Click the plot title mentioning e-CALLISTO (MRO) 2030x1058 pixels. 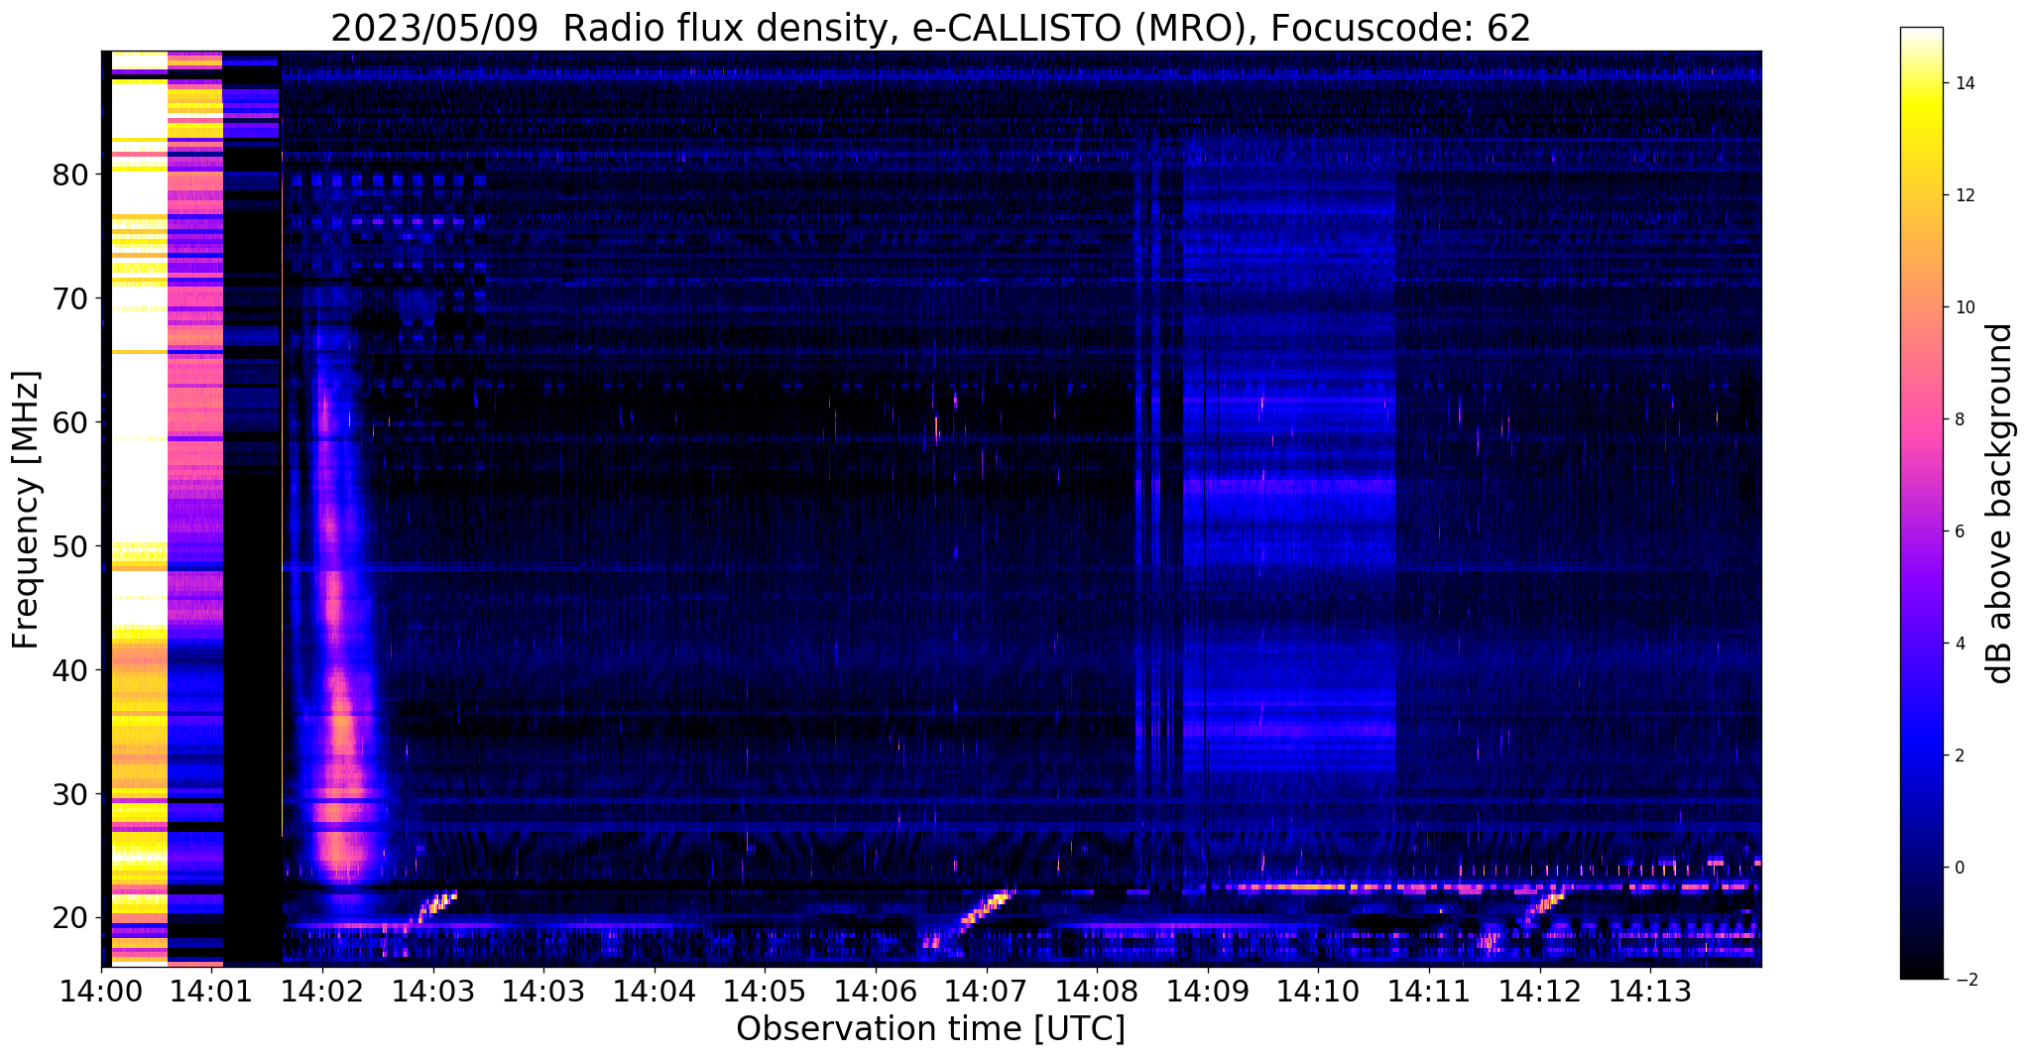(x=930, y=28)
